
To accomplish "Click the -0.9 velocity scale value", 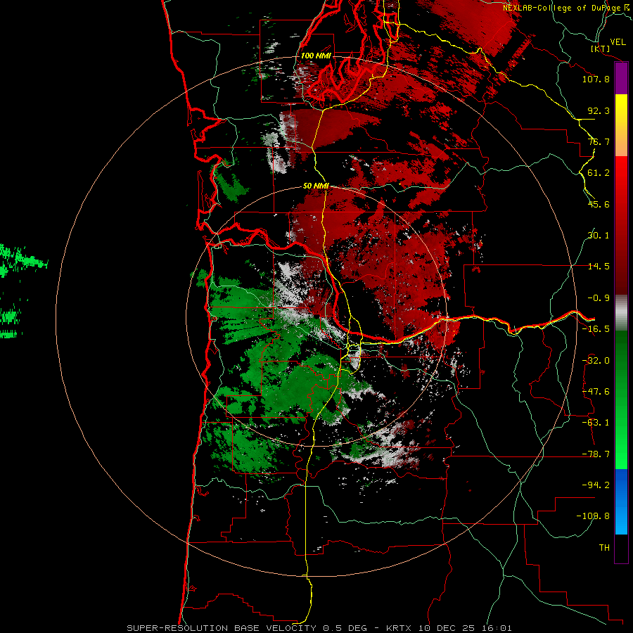I will pyautogui.click(x=599, y=298).
